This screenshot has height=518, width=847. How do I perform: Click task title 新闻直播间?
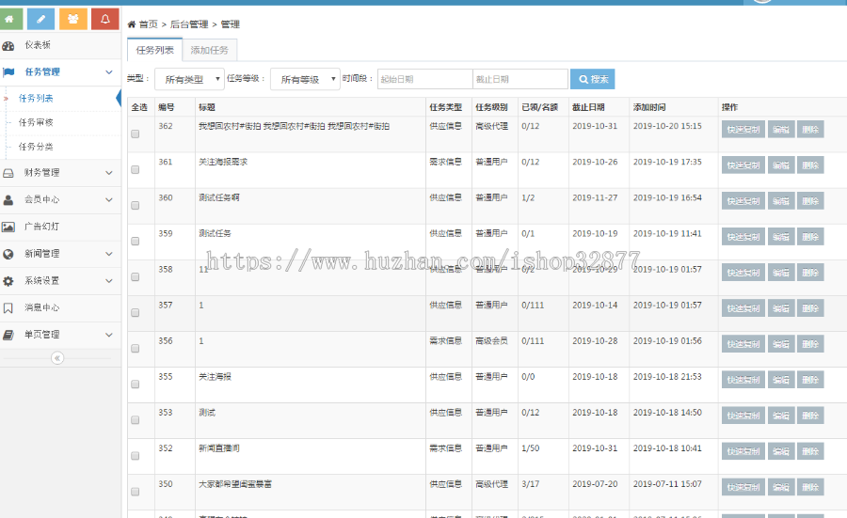(x=218, y=448)
